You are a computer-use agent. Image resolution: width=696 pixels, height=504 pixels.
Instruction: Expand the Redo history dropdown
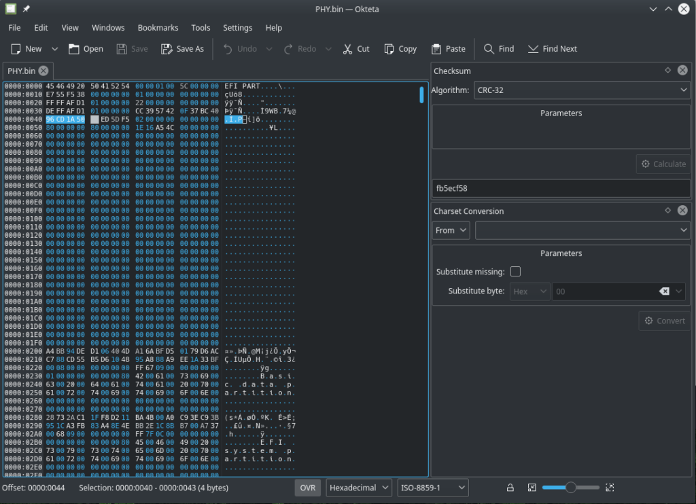click(x=328, y=49)
